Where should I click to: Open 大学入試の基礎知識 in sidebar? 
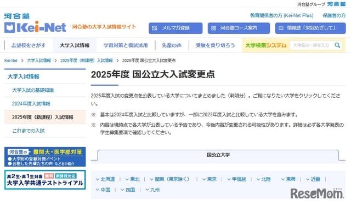click(33, 90)
